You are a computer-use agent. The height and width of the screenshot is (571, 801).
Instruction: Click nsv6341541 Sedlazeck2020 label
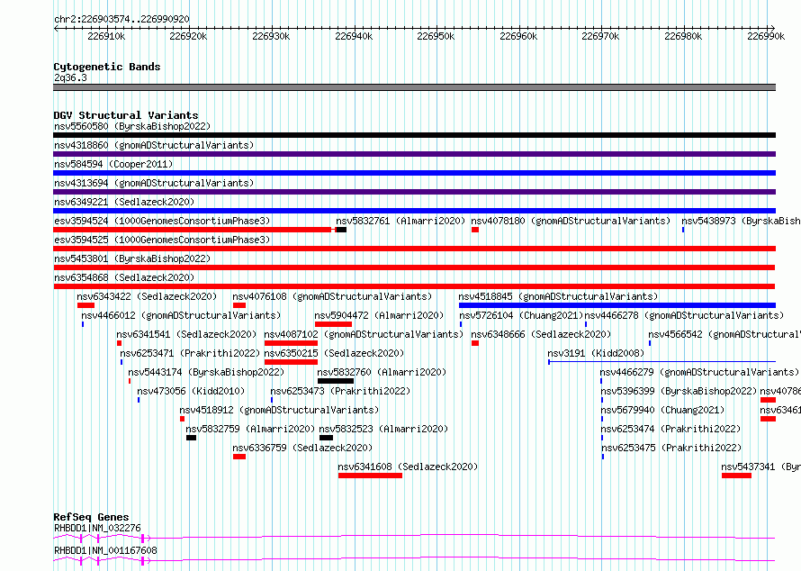[x=186, y=334]
